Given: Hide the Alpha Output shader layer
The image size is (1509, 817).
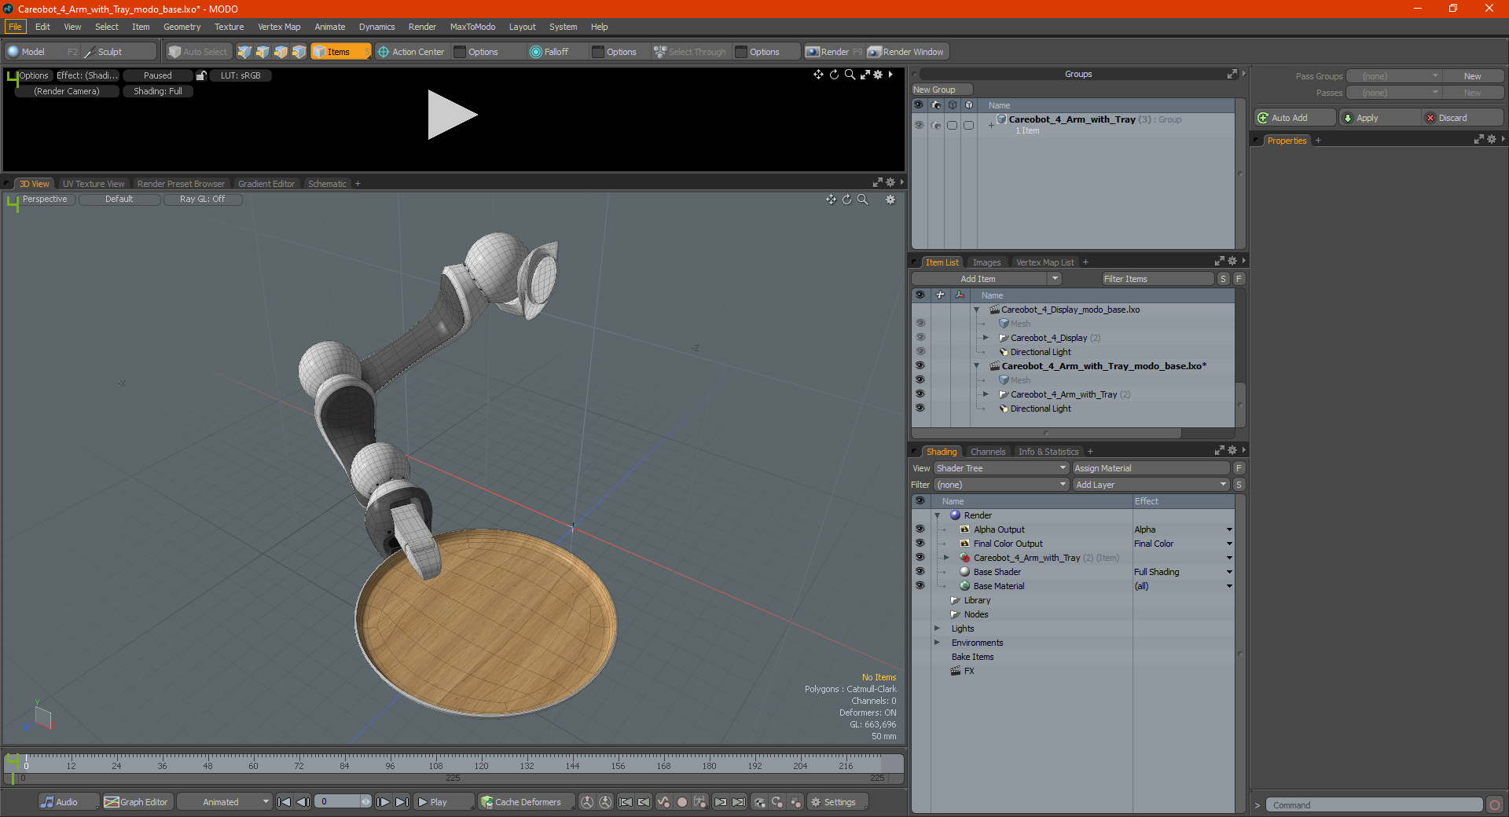Looking at the screenshot, I should tap(920, 529).
